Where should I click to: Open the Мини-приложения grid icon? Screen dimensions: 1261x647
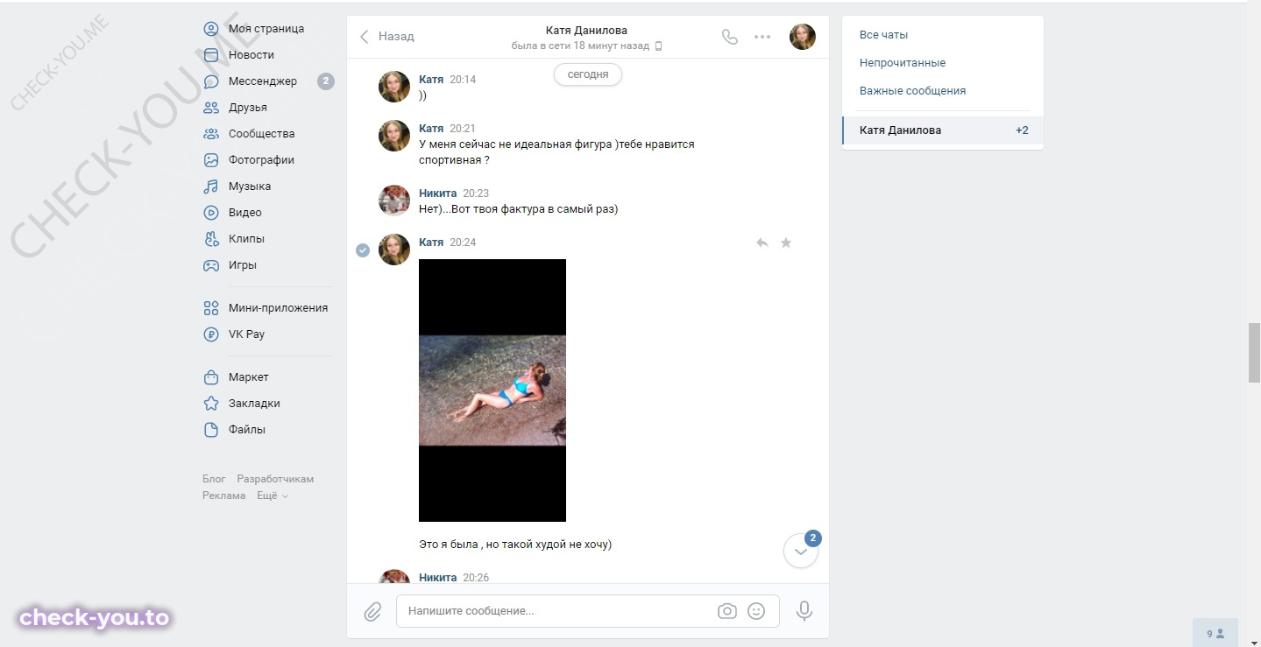click(211, 308)
